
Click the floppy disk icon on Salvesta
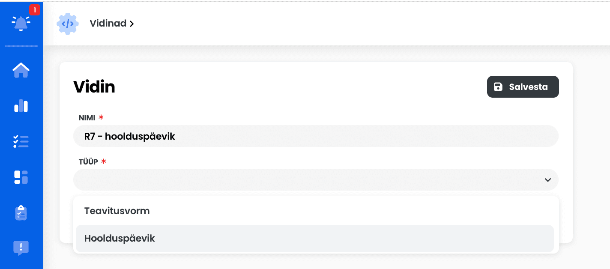498,87
